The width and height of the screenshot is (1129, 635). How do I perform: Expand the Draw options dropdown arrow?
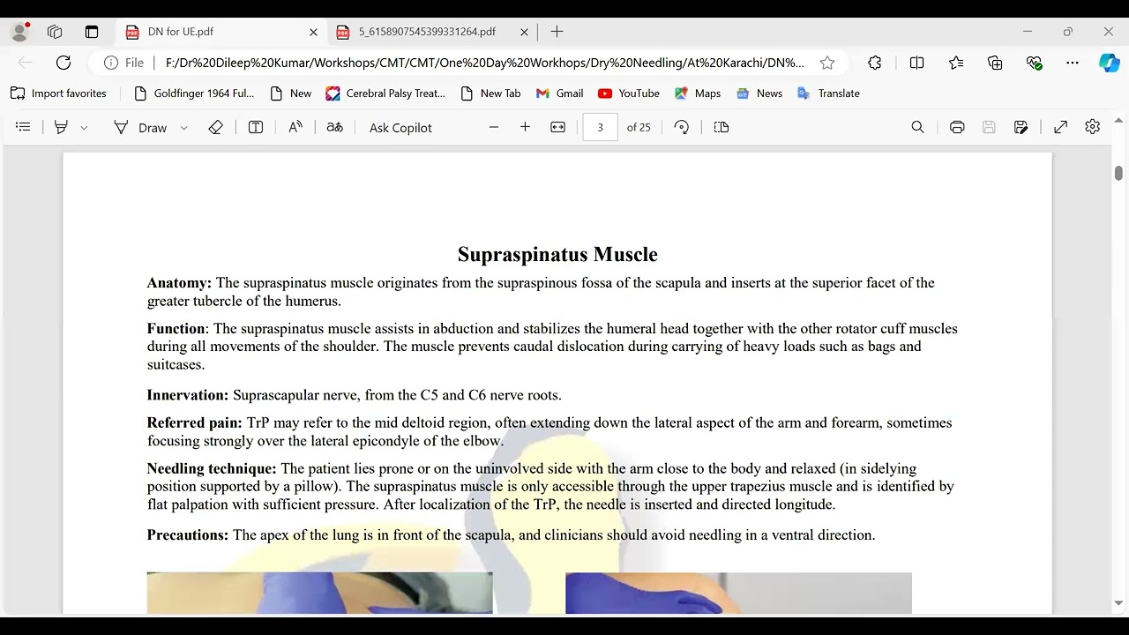point(183,128)
